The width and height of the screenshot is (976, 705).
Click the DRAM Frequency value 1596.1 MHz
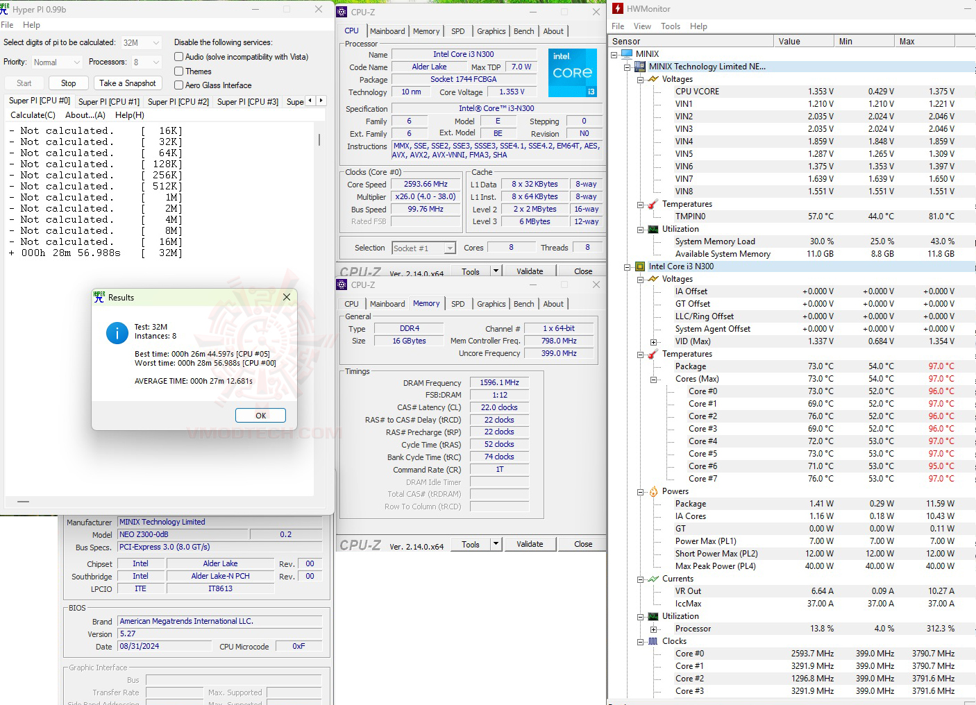(x=499, y=383)
